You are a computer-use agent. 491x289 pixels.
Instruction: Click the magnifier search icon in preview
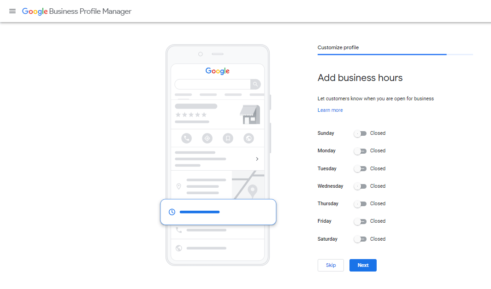click(x=255, y=84)
